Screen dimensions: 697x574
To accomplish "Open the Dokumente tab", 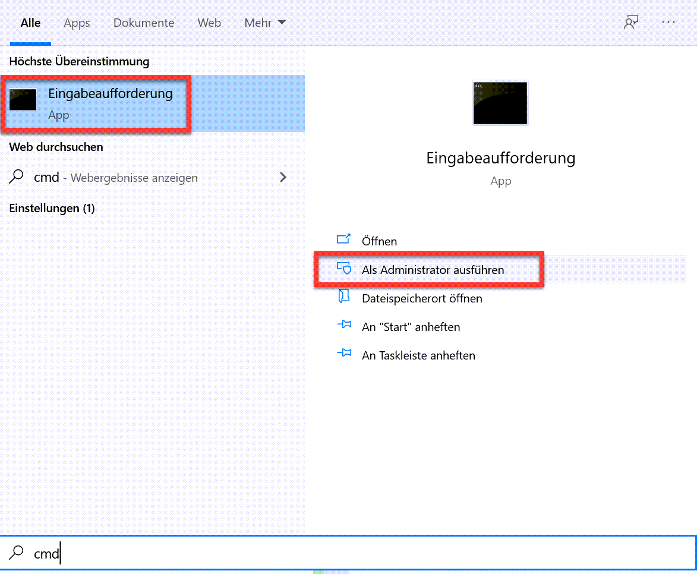I will pos(144,23).
